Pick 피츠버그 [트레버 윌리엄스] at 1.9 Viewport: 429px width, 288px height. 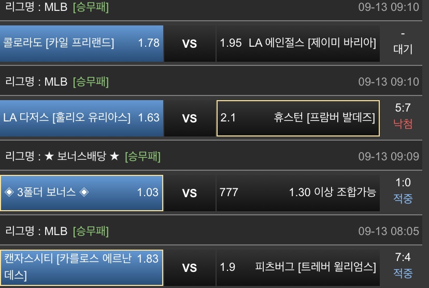(x=297, y=267)
